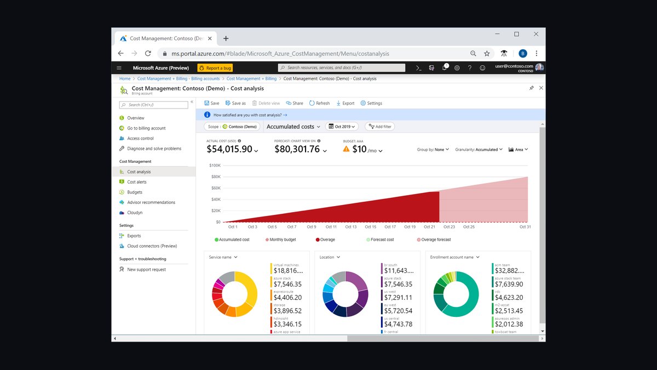Open the help question mark icon
Image resolution: width=657 pixels, height=370 pixels.
point(470,68)
